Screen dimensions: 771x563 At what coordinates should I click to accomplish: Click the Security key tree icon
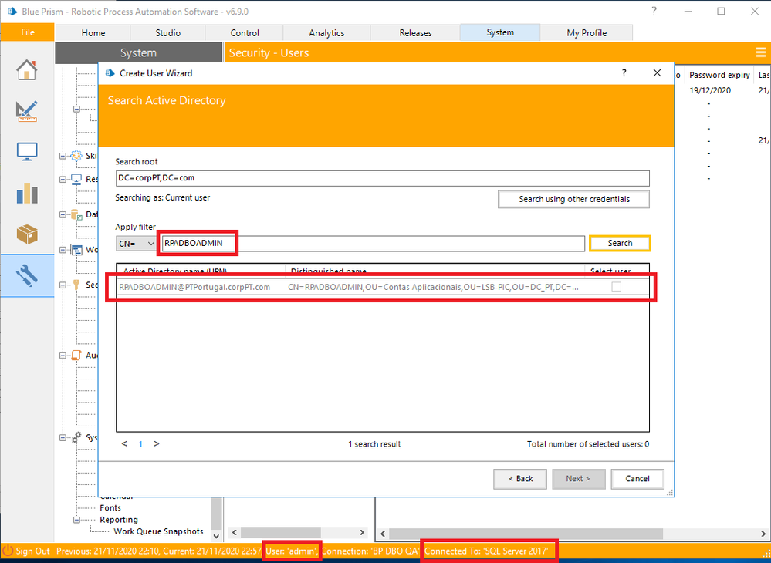pyautogui.click(x=76, y=285)
